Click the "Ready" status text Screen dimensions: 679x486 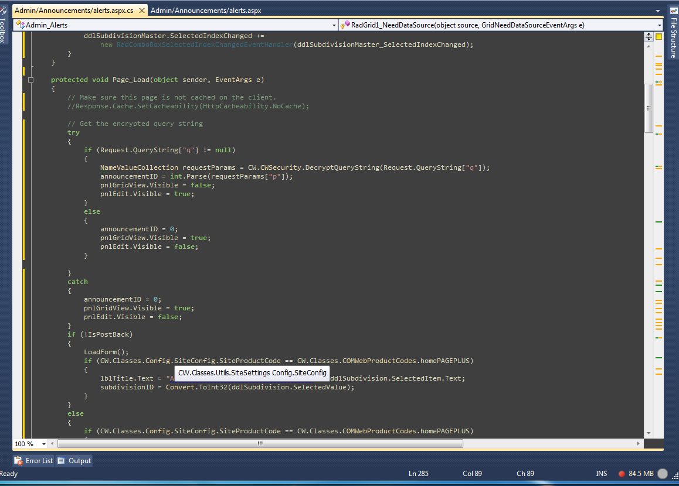pos(9,474)
